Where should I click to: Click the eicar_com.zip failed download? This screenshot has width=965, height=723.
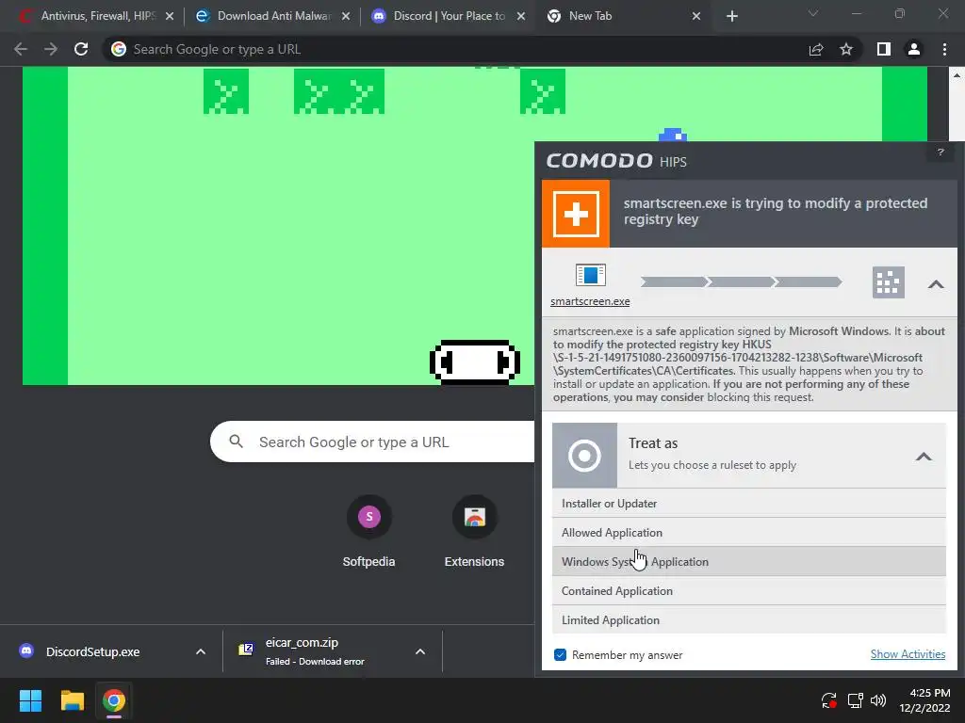click(x=315, y=651)
